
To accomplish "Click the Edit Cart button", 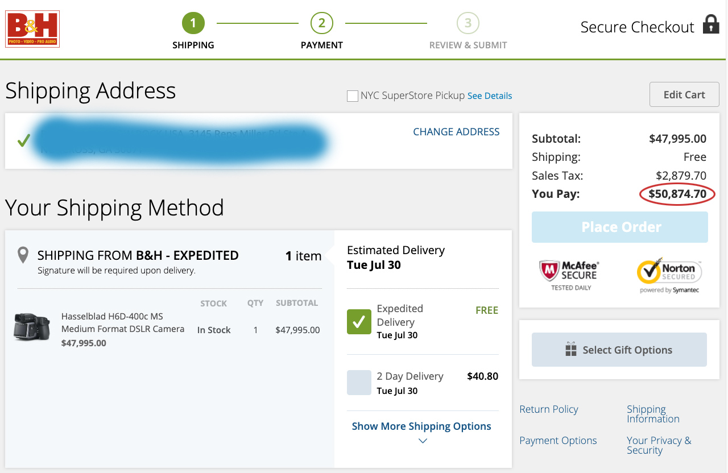I will pos(684,94).
